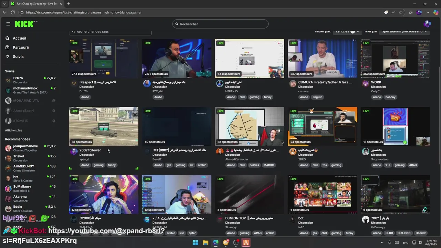Open the Bevel2 channel name link

(157, 159)
